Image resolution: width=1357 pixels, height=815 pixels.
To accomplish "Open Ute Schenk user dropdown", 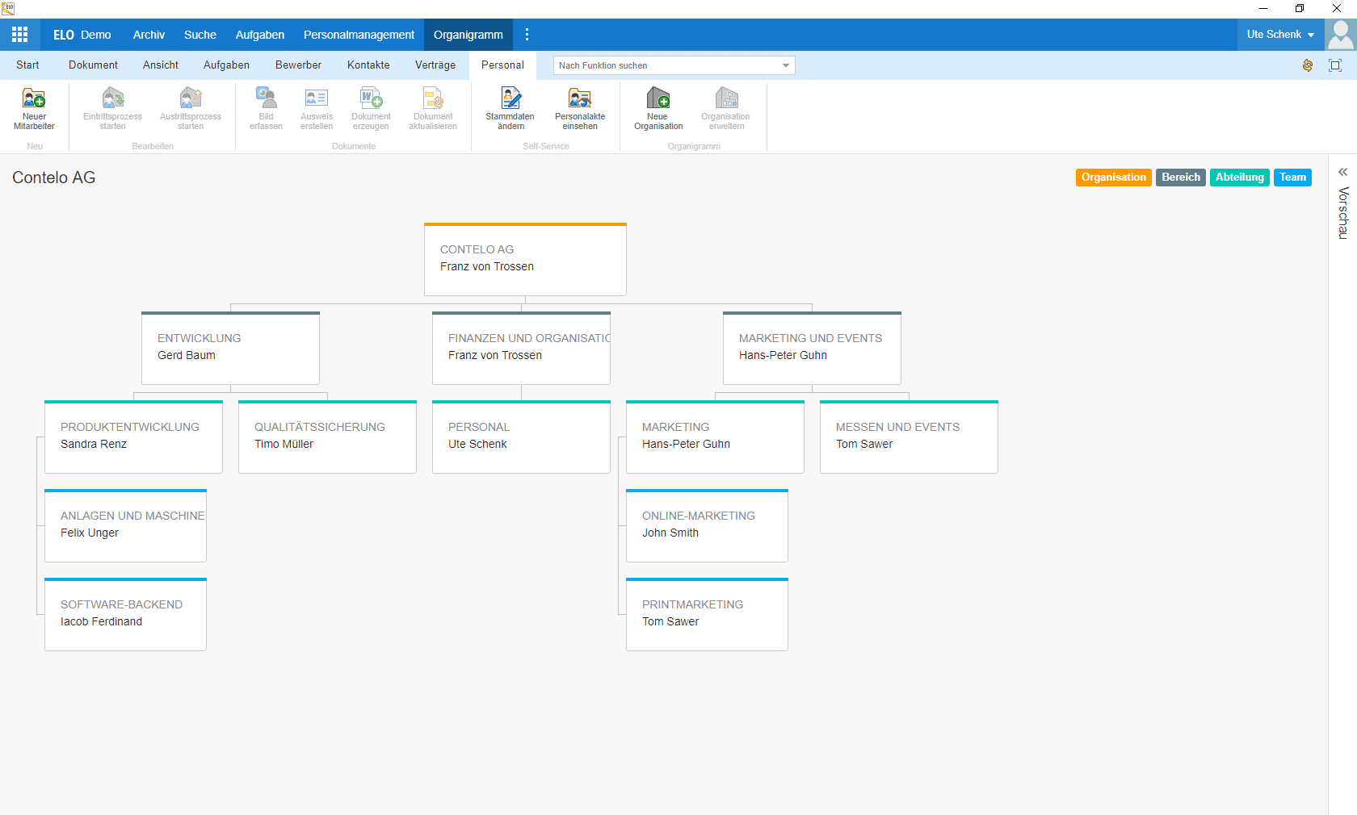I will (1280, 35).
